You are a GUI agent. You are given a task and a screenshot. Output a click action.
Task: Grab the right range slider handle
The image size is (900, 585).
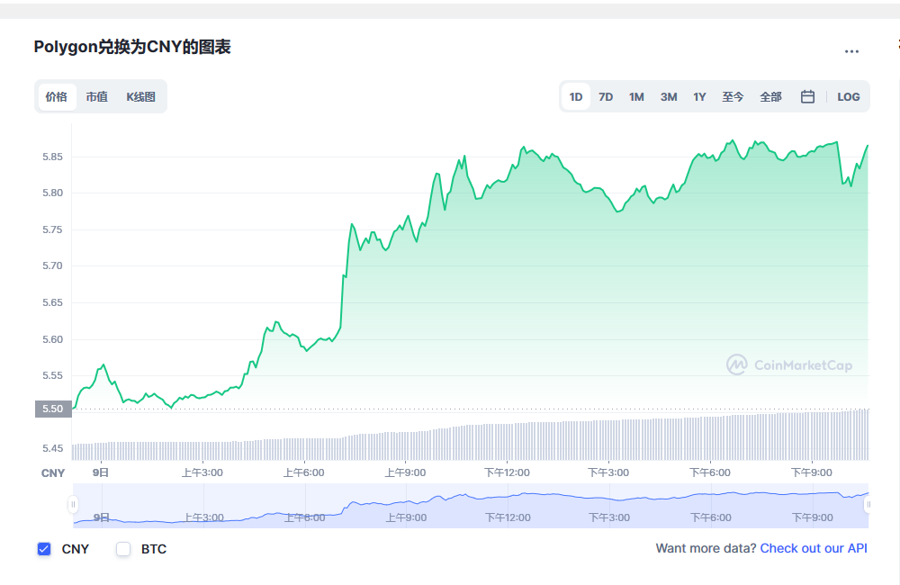(x=868, y=504)
